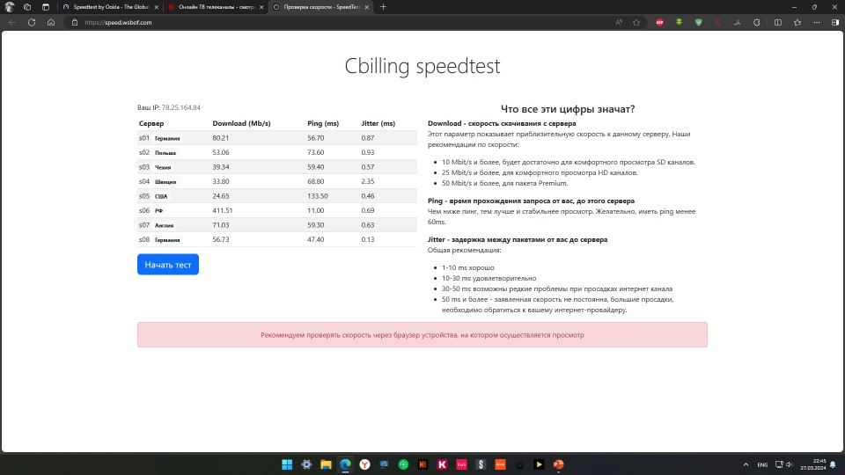Switch to Microsoft Edge in taskbar
845x475 pixels.
[345, 464]
